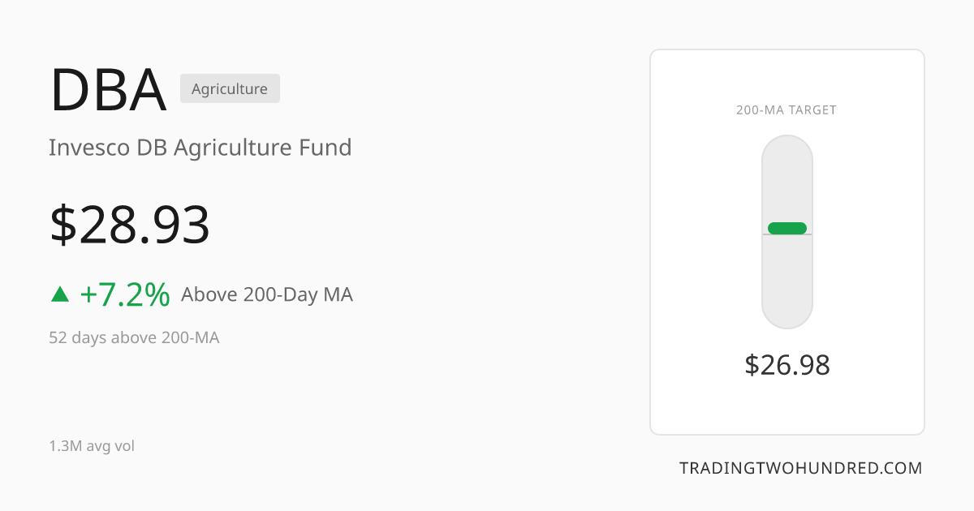Click the green up-triangle icon
974x511 pixels.
tap(60, 294)
